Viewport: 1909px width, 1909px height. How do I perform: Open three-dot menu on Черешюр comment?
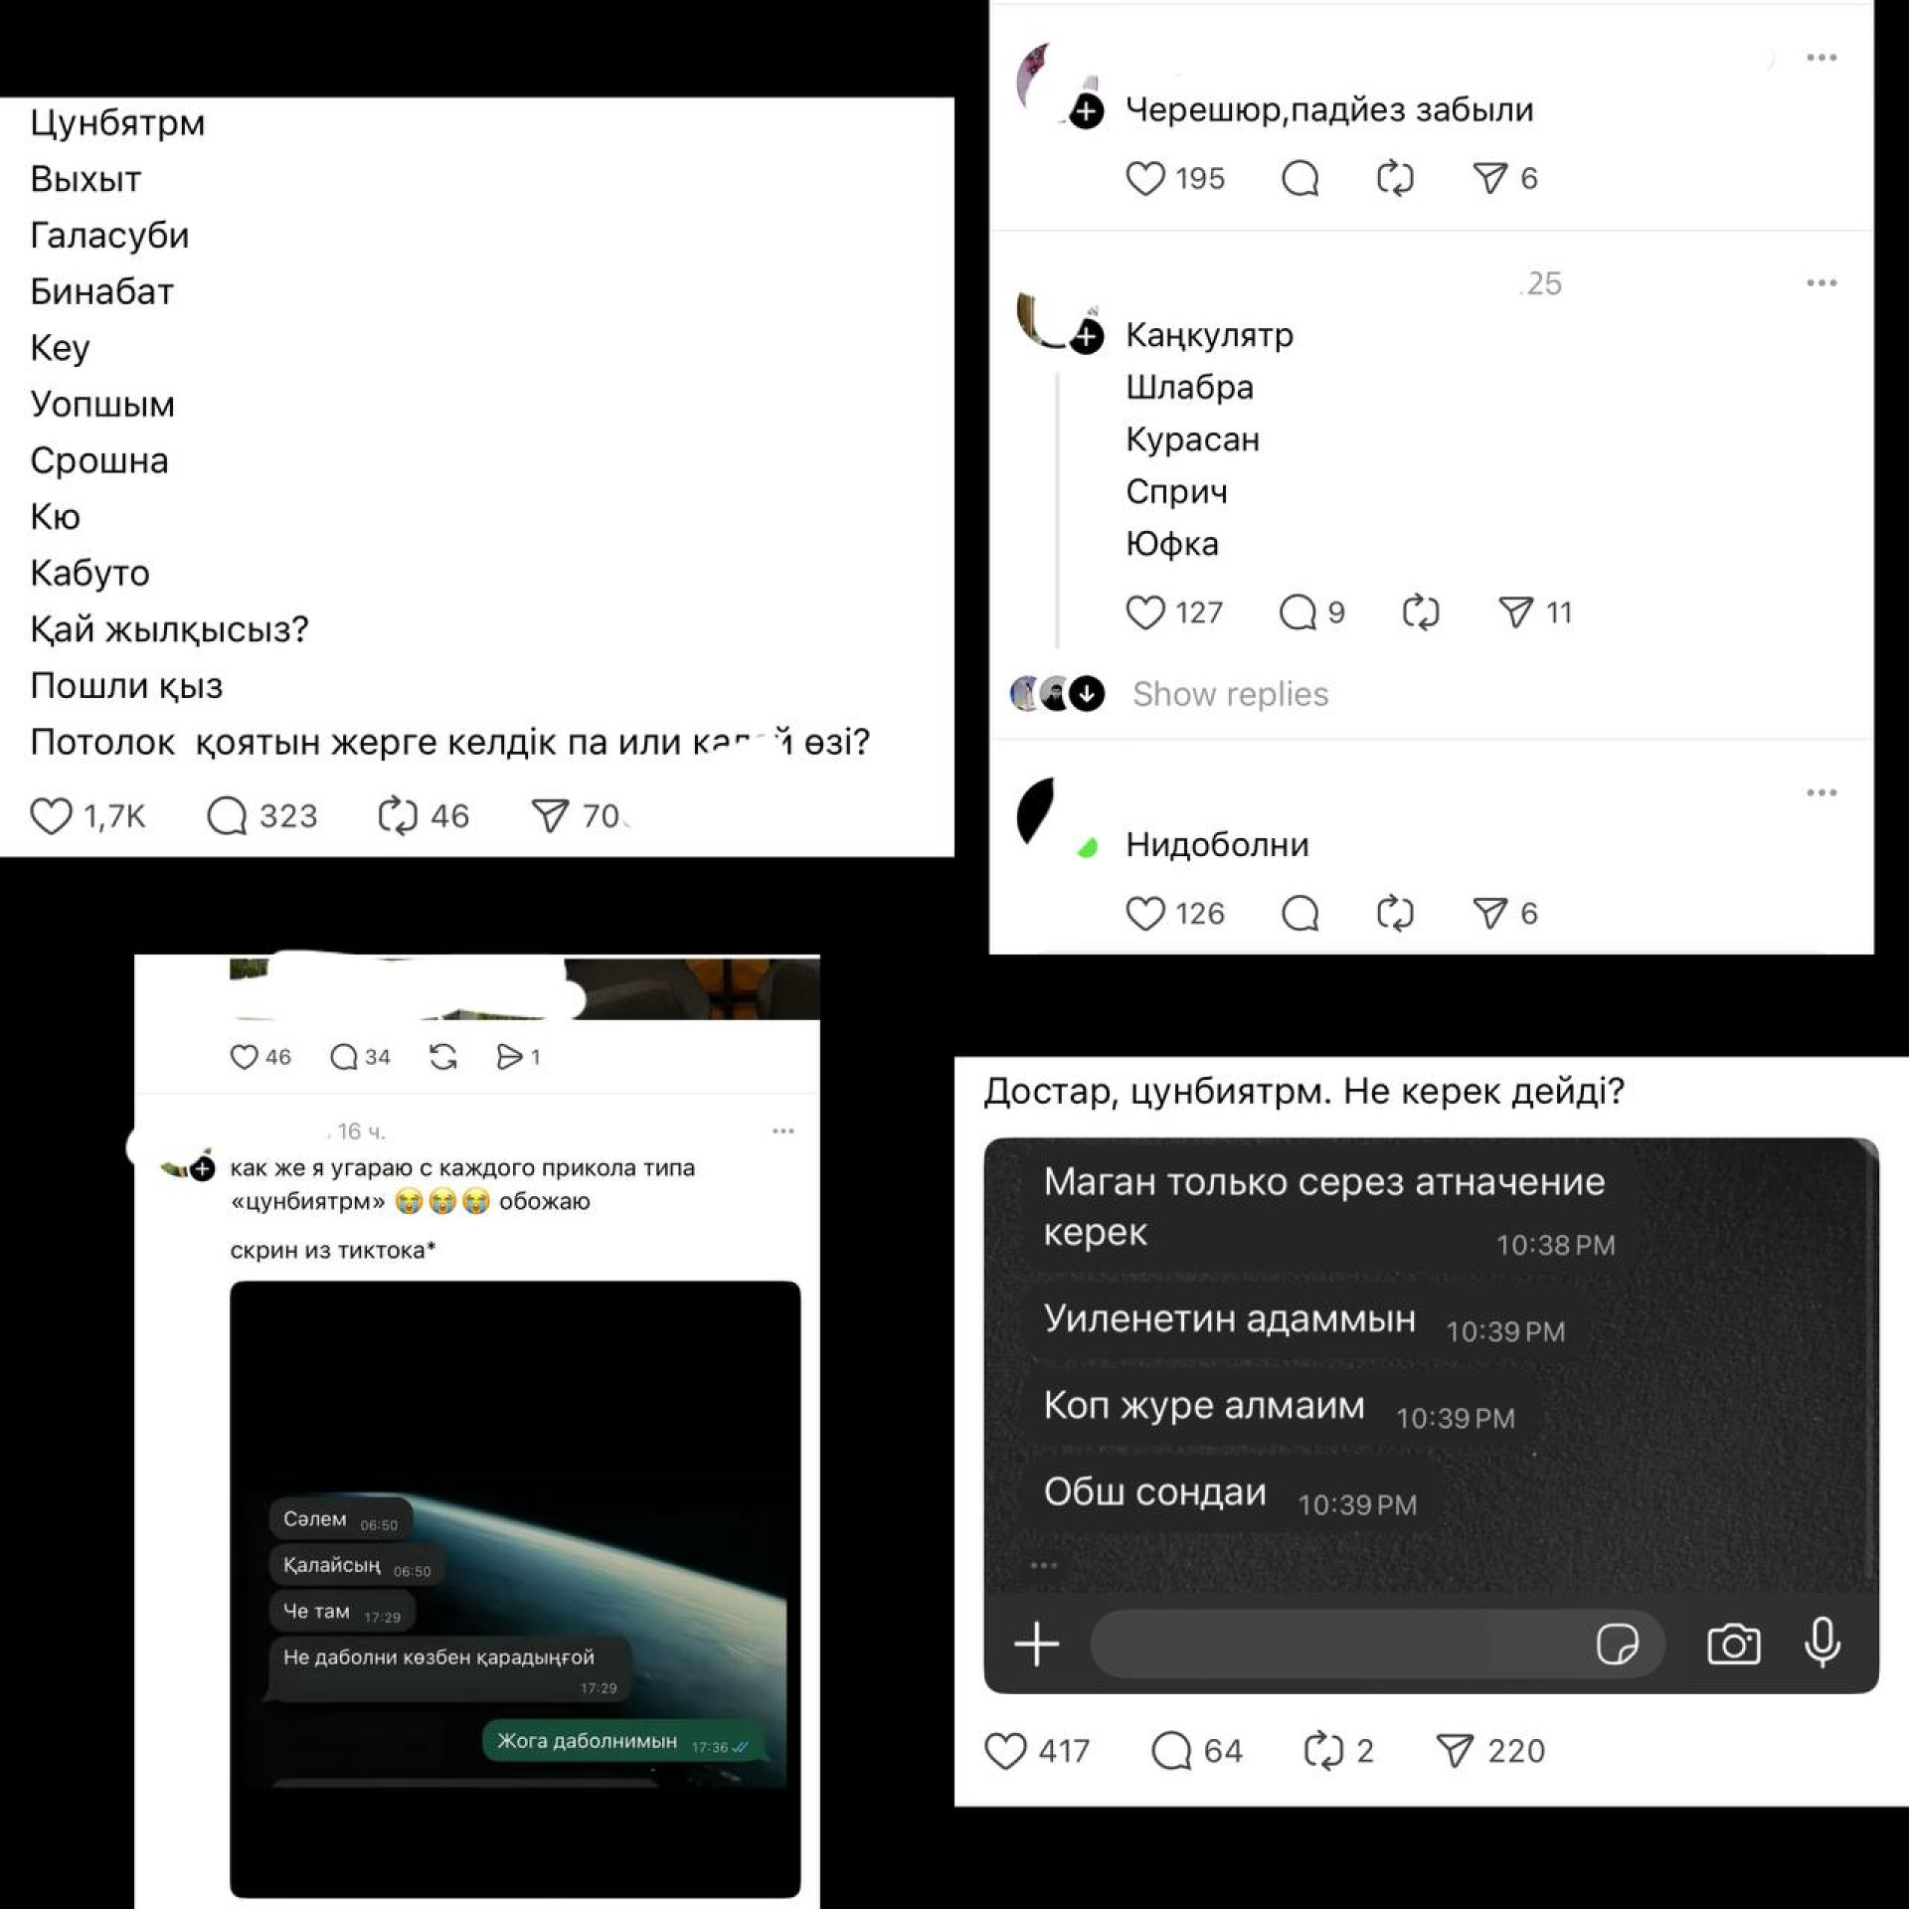pyautogui.click(x=1821, y=58)
